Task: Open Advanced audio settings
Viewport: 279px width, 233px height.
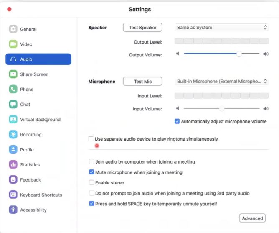Action: click(252, 218)
